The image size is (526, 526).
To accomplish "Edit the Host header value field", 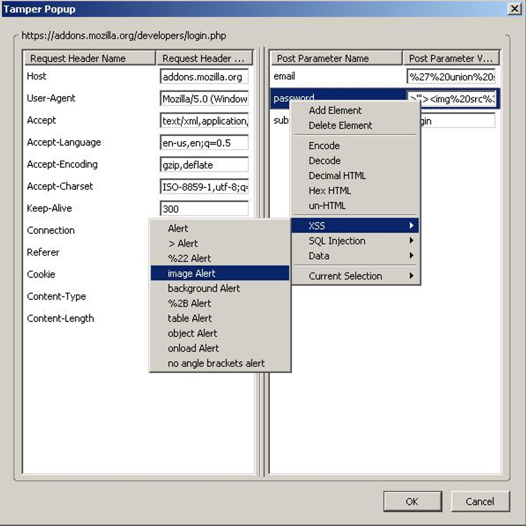I will click(x=204, y=76).
